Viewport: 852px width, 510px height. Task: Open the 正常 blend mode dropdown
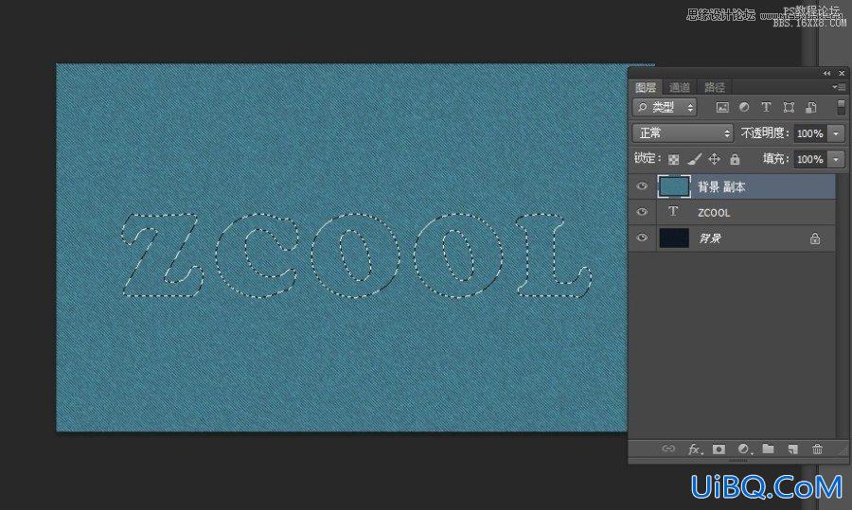coord(683,133)
